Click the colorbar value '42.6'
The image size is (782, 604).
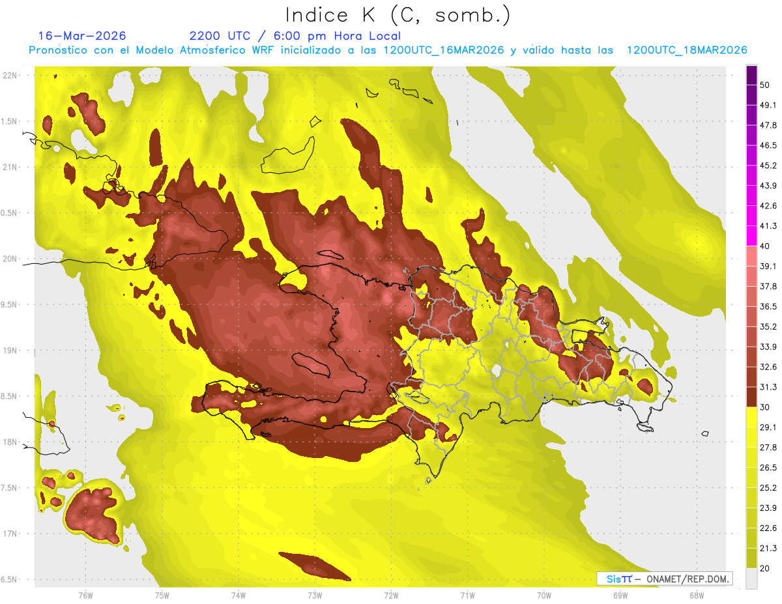(768, 206)
